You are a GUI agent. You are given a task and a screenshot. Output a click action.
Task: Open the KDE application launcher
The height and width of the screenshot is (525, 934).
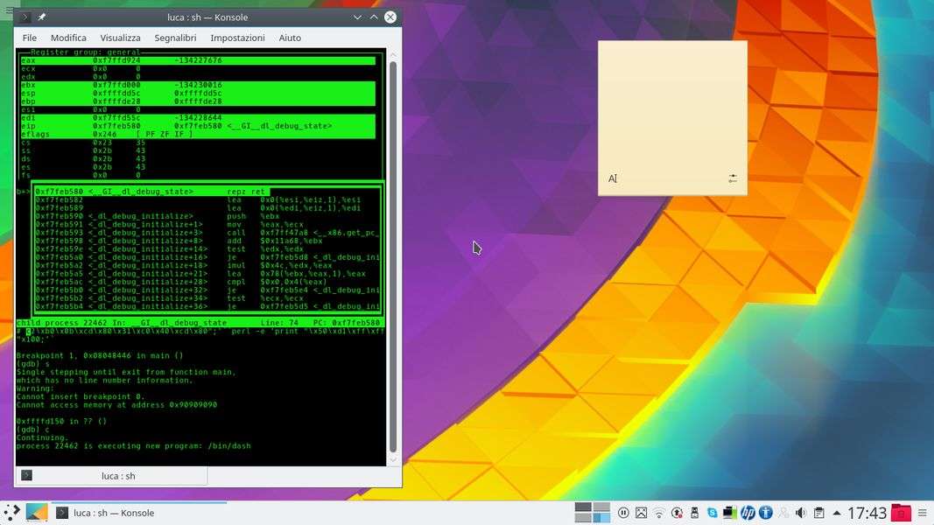click(x=11, y=513)
